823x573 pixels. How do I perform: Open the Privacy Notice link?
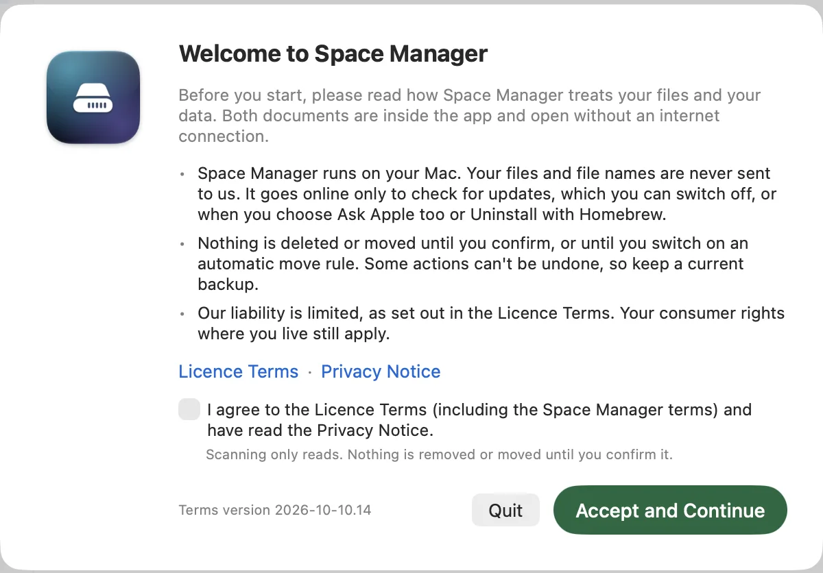tap(381, 371)
